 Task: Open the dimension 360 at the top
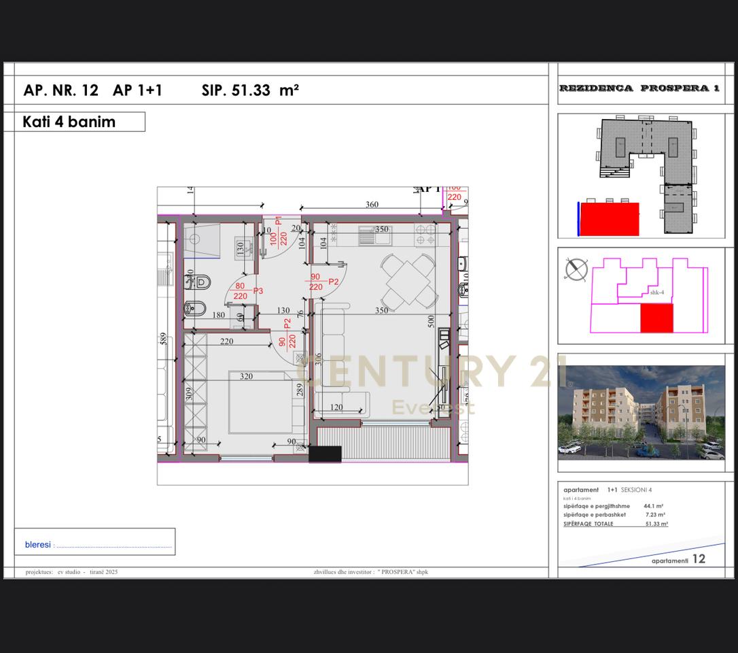[370, 205]
